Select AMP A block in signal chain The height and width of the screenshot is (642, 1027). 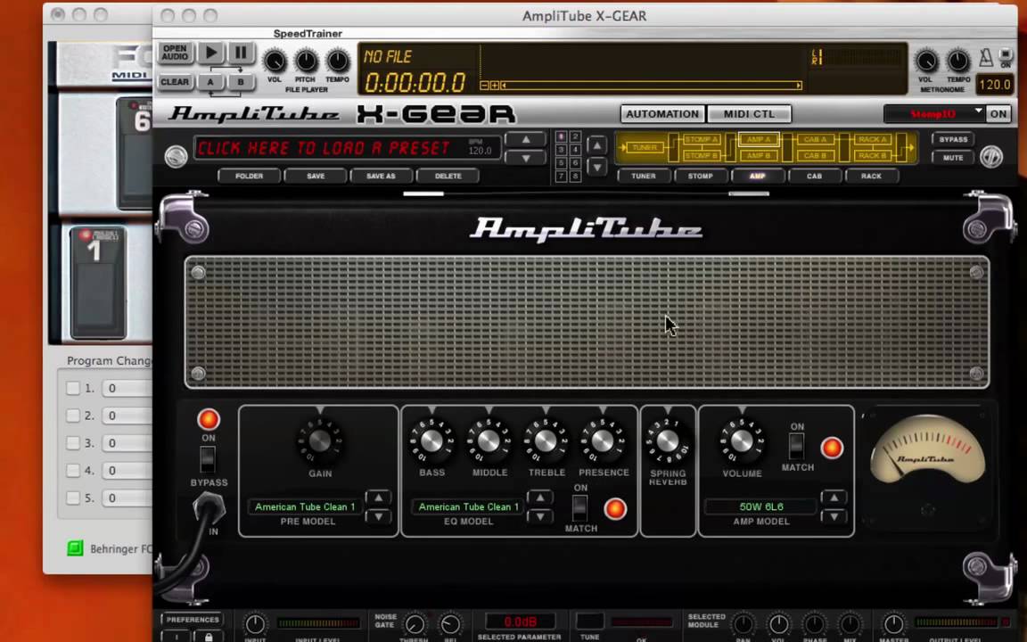click(x=759, y=139)
